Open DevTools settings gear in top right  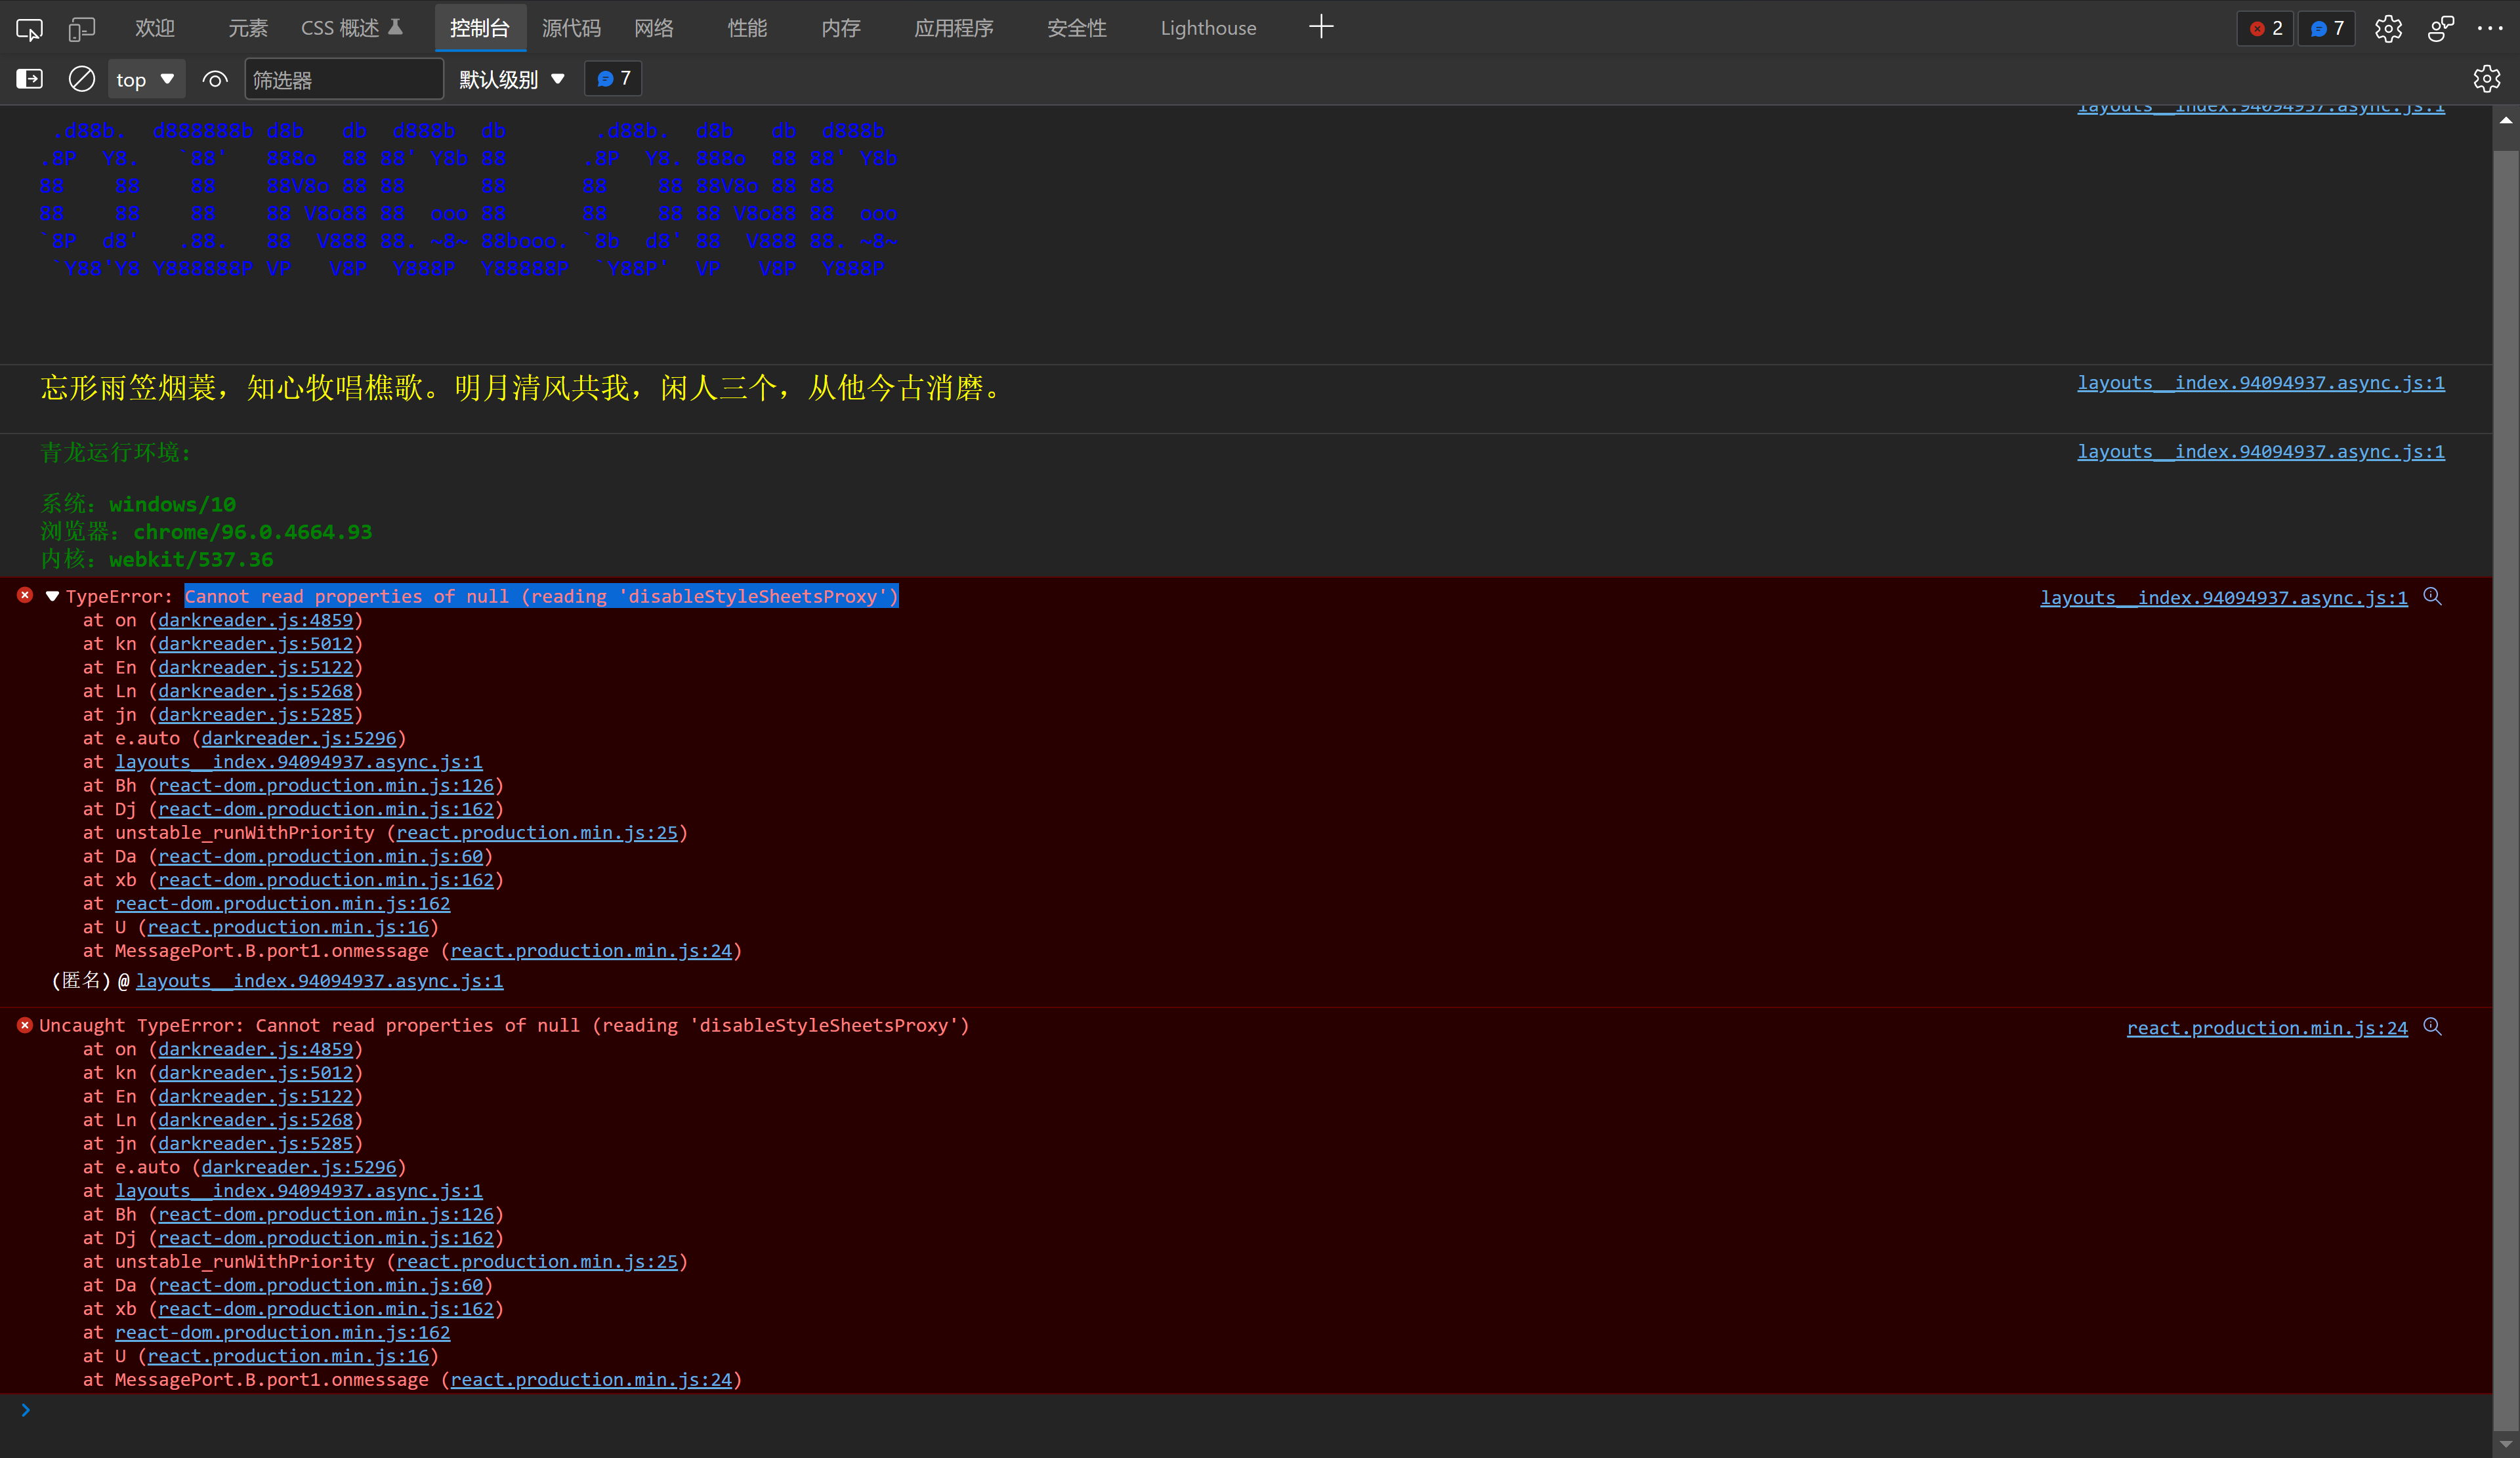click(x=2389, y=28)
